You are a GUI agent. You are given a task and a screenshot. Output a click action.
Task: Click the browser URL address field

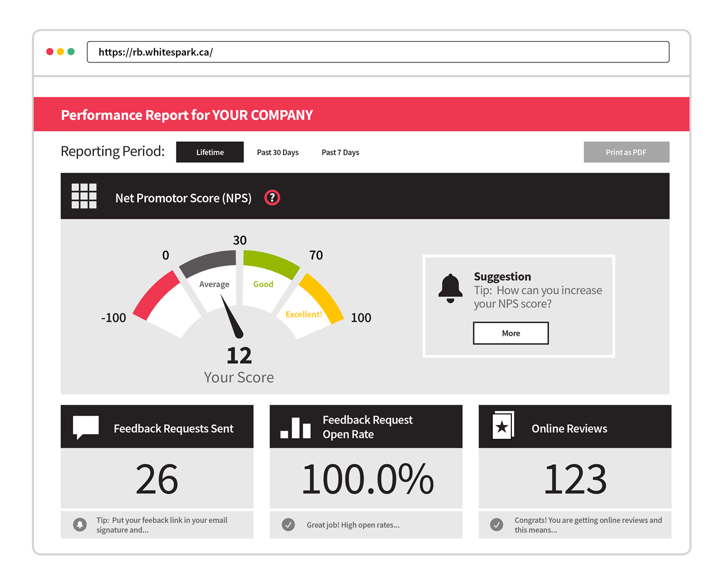point(377,52)
